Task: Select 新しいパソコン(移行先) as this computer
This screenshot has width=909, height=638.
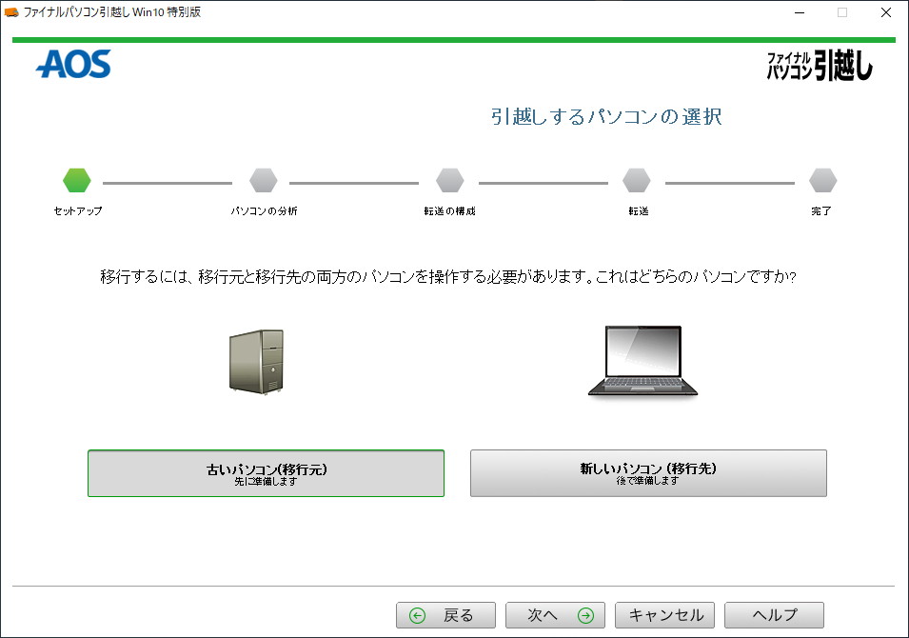Action: click(x=648, y=473)
